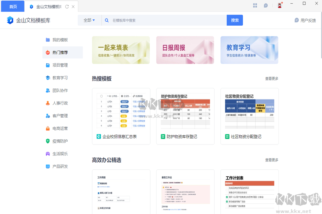Open the 番茄工作法 template thumbnail
The width and height of the screenshot is (322, 214).
(185, 192)
